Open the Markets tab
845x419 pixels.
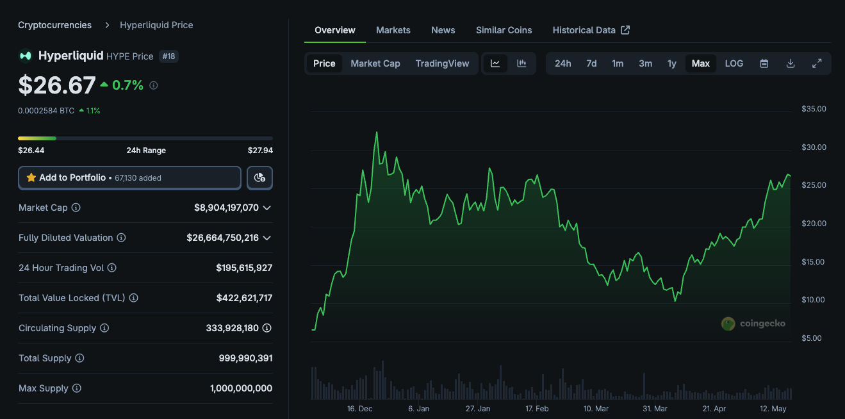click(393, 30)
